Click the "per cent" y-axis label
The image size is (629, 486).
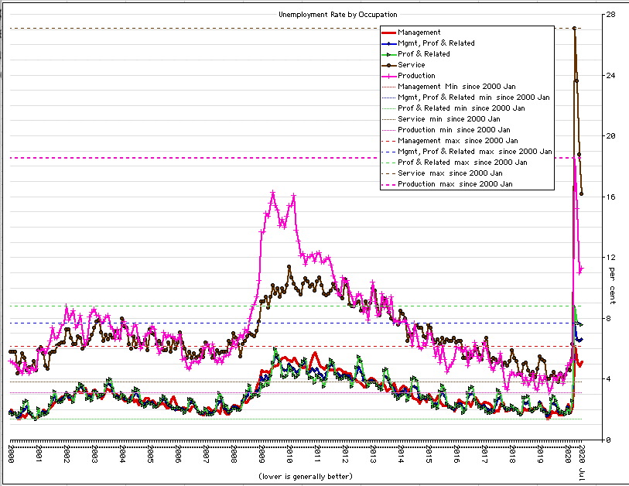pos(611,285)
